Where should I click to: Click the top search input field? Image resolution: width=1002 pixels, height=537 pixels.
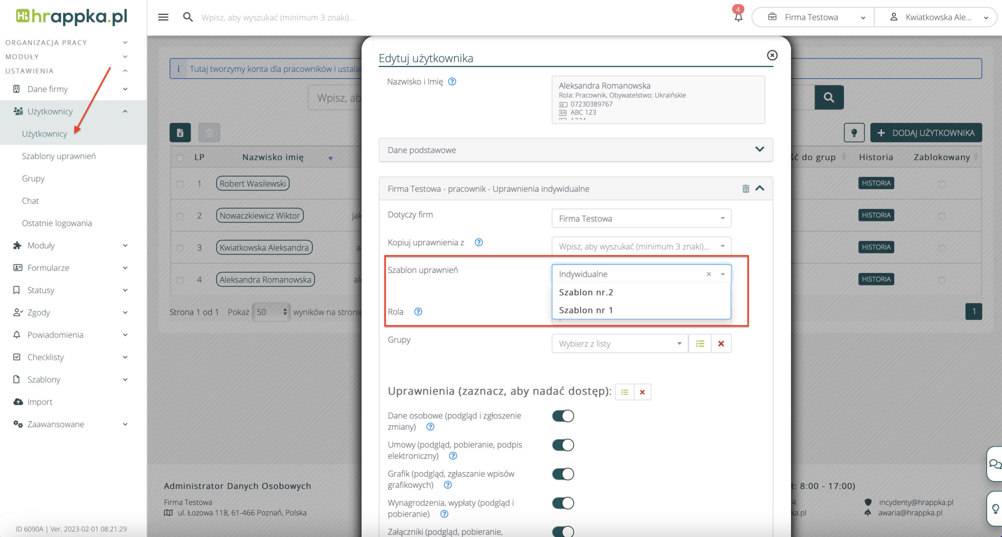point(278,17)
